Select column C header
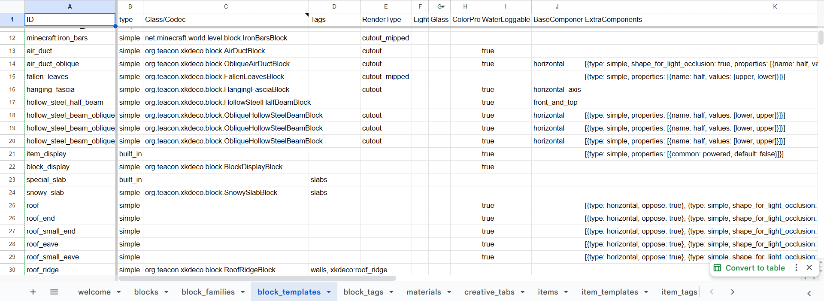The height and width of the screenshot is (301, 824). [x=226, y=6]
